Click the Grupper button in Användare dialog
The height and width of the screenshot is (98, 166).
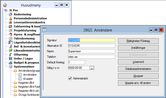[138, 76]
